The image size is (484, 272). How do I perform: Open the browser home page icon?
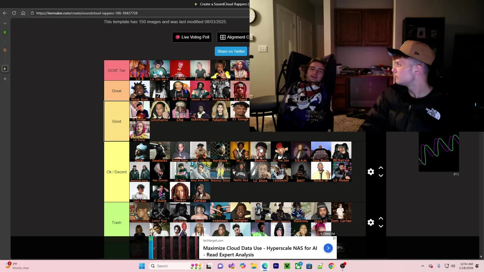pos(23,13)
